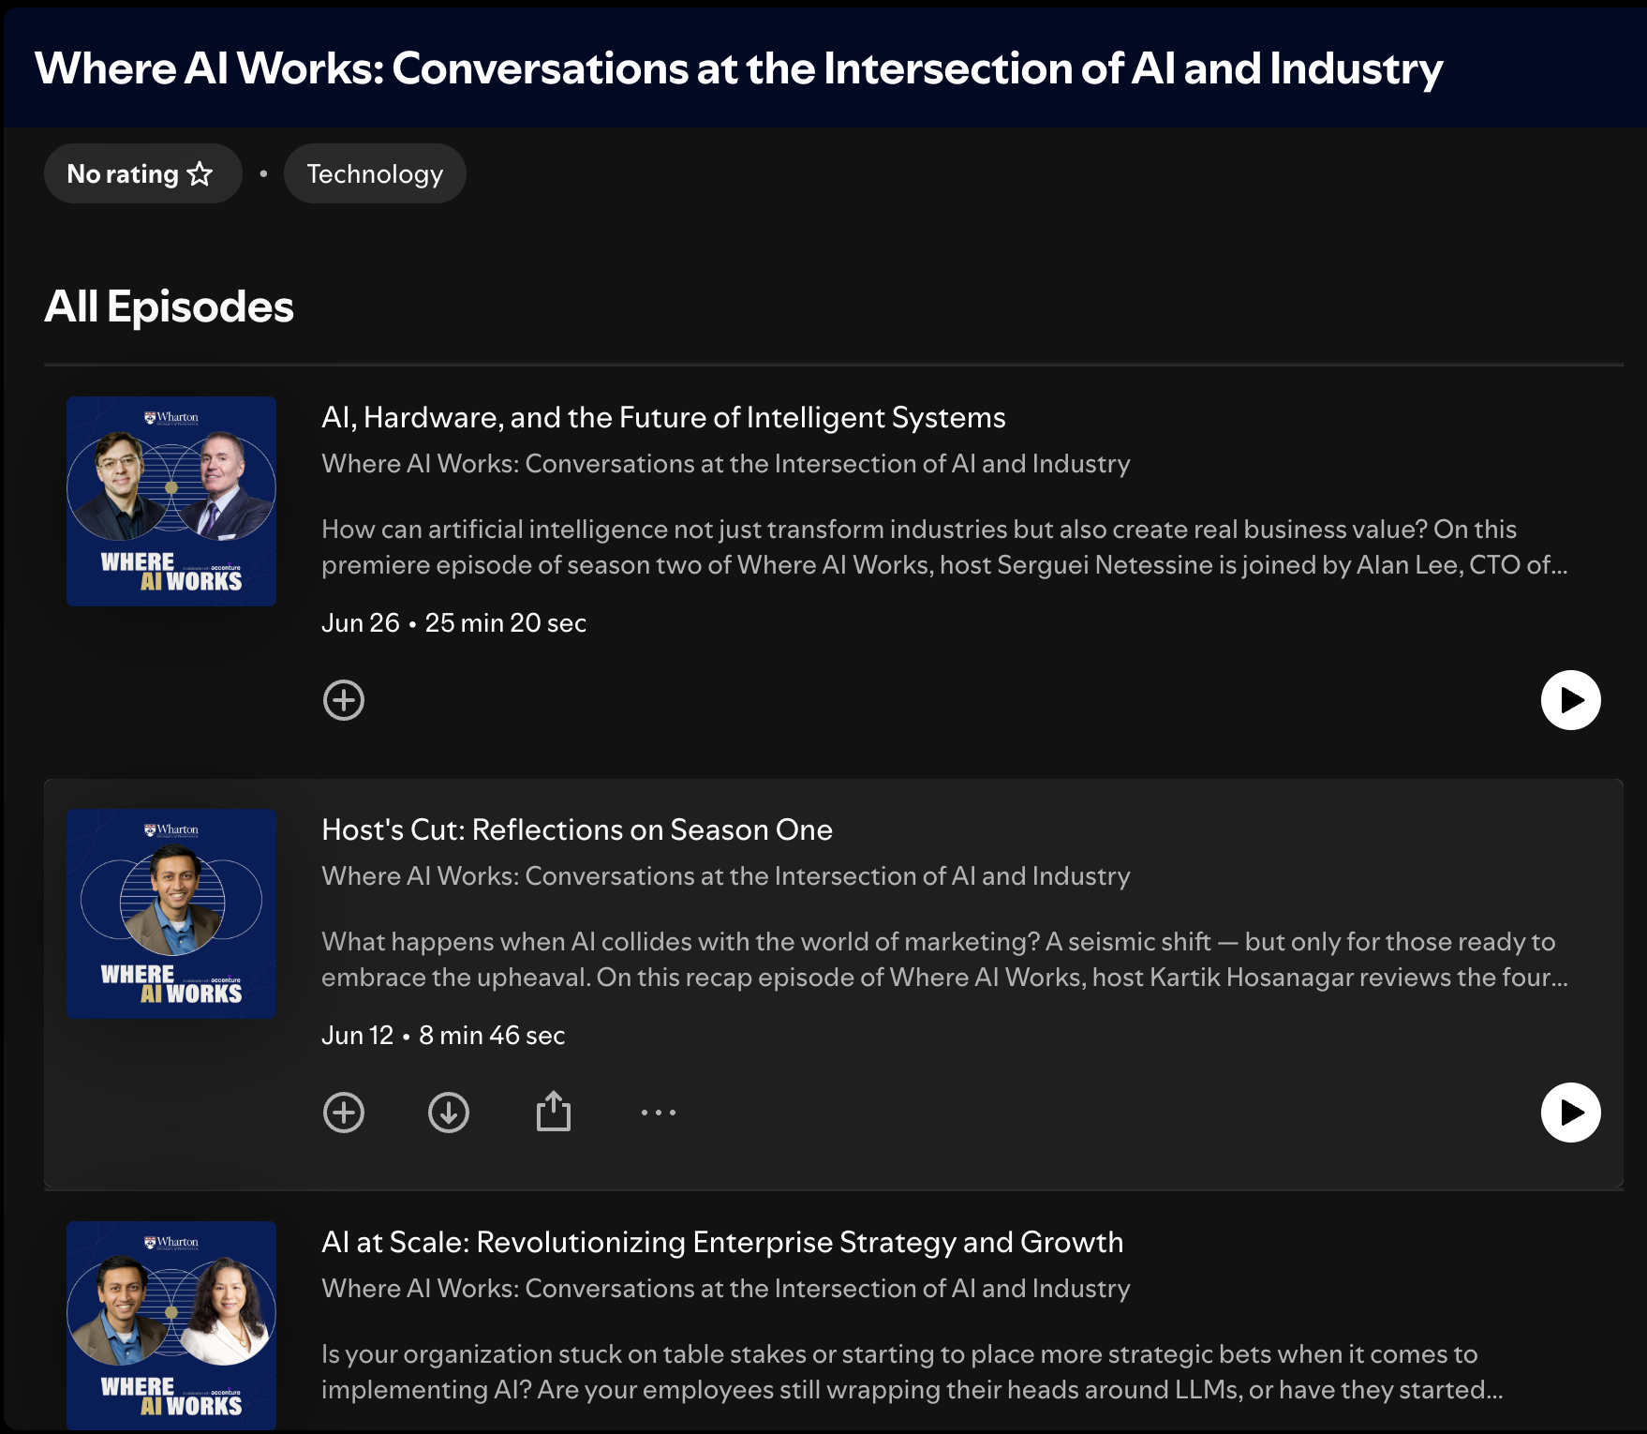1647x1434 pixels.
Task: Click "Jun 26 • 25 min 20 sec" text
Action: (453, 623)
